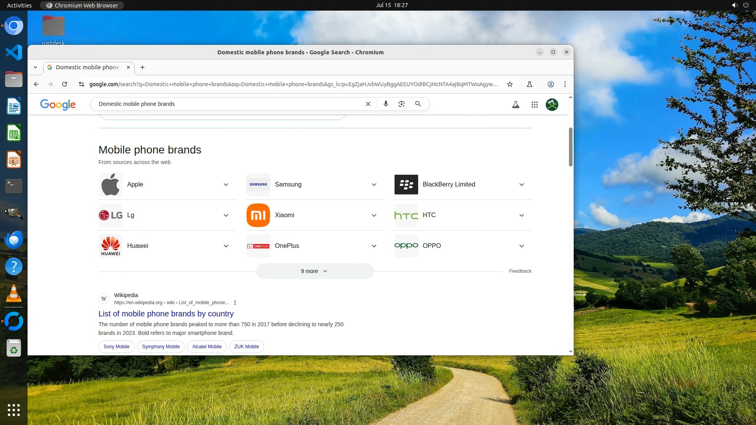Expand the Apple brand entry
The width and height of the screenshot is (756, 425).
(226, 185)
